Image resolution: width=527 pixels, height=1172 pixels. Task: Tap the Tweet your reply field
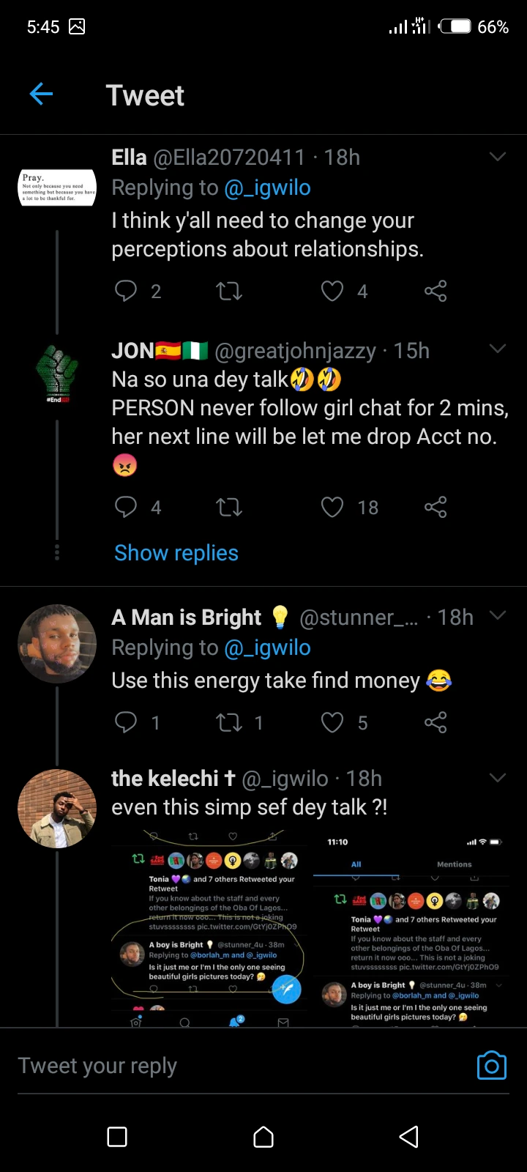click(220, 1066)
